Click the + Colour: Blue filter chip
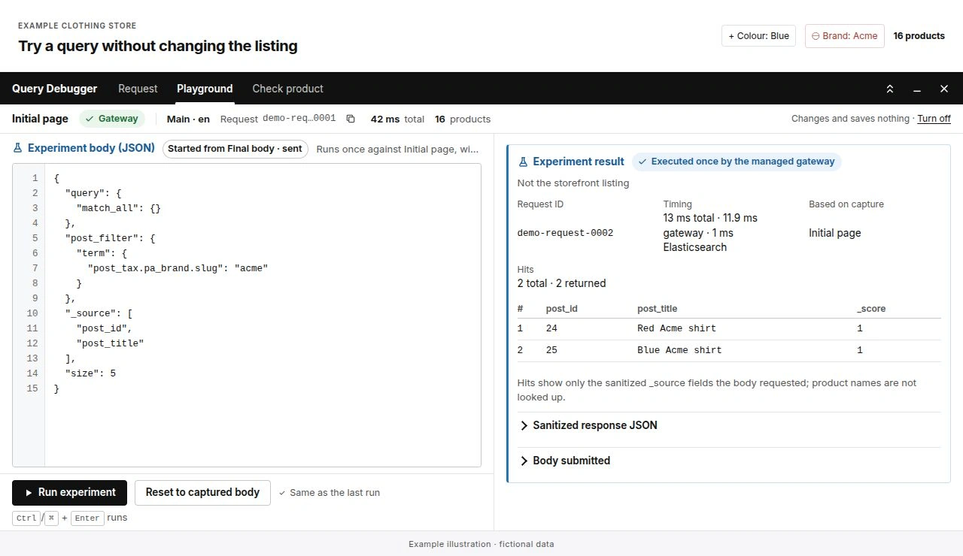 point(758,36)
